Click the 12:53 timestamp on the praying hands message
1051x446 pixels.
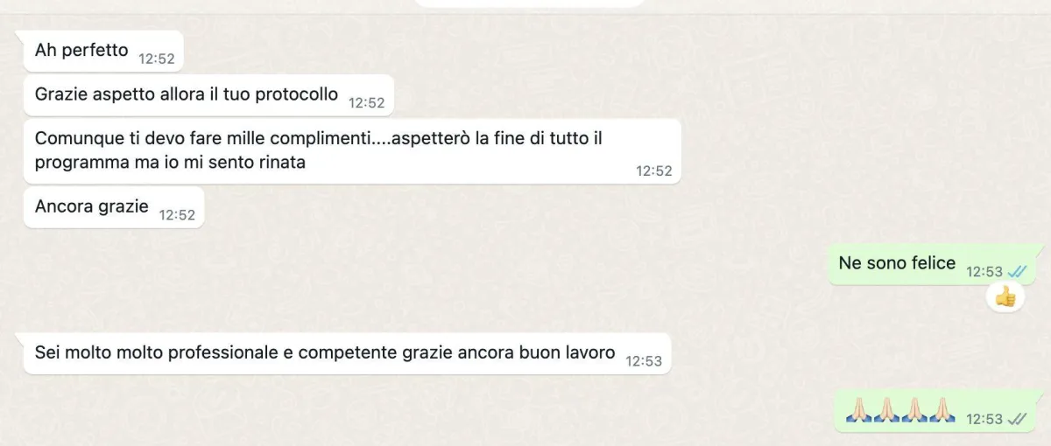click(984, 419)
